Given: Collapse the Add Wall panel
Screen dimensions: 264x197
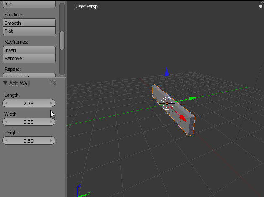Looking at the screenshot, I should coord(5,83).
